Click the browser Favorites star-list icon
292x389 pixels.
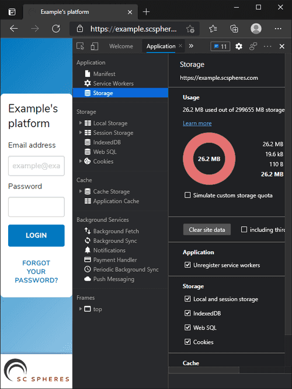pos(213,29)
